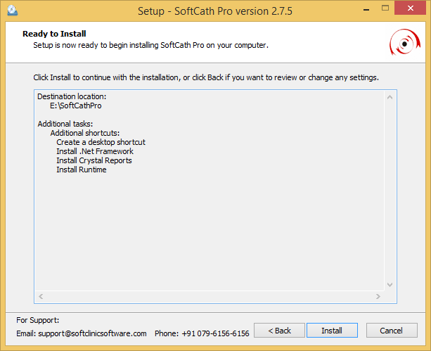Click 'Install Crystal Reports' summary entry

pos(94,160)
